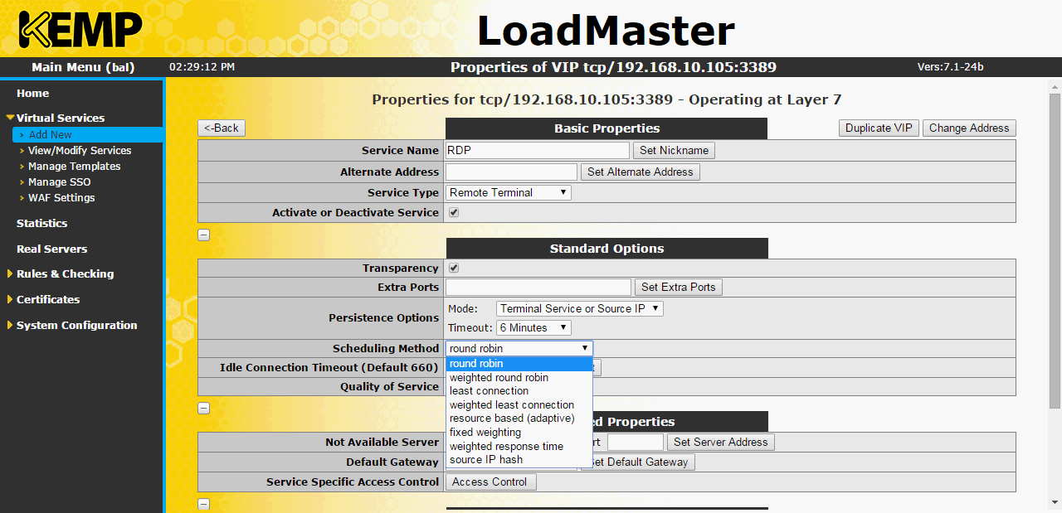Open the Persistence Mode dropdown

click(x=580, y=308)
